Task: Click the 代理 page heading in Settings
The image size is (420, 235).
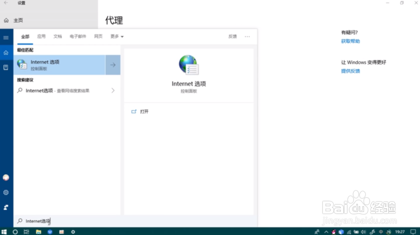Action: click(x=114, y=20)
